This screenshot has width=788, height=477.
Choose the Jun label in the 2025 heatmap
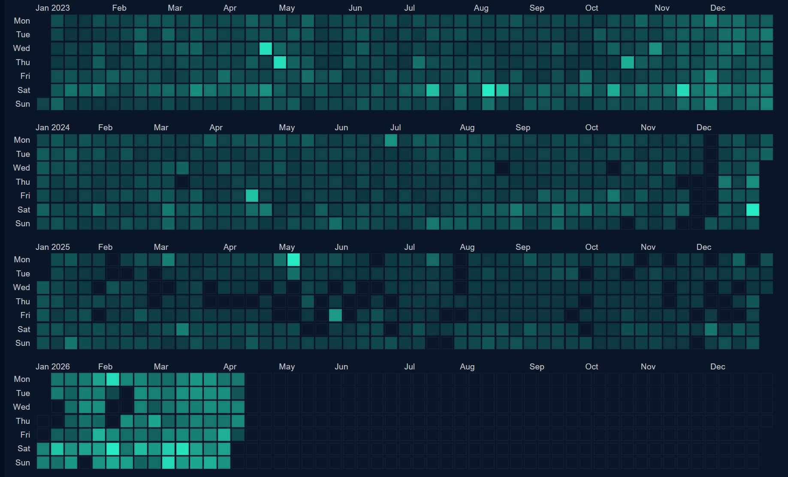point(341,247)
